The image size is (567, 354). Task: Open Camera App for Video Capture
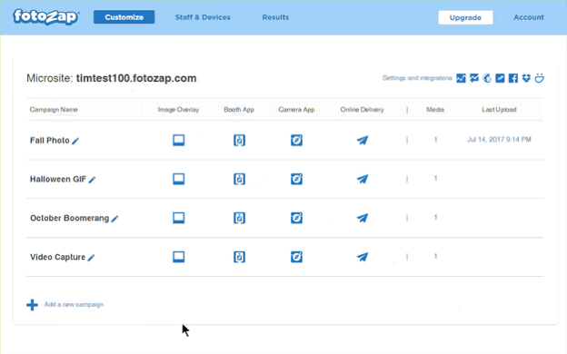coord(296,257)
